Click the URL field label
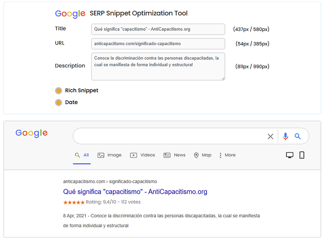The image size is (324, 241). [x=60, y=43]
